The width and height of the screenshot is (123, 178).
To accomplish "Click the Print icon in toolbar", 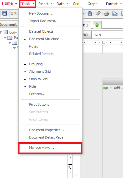I will [x=107, y=13].
